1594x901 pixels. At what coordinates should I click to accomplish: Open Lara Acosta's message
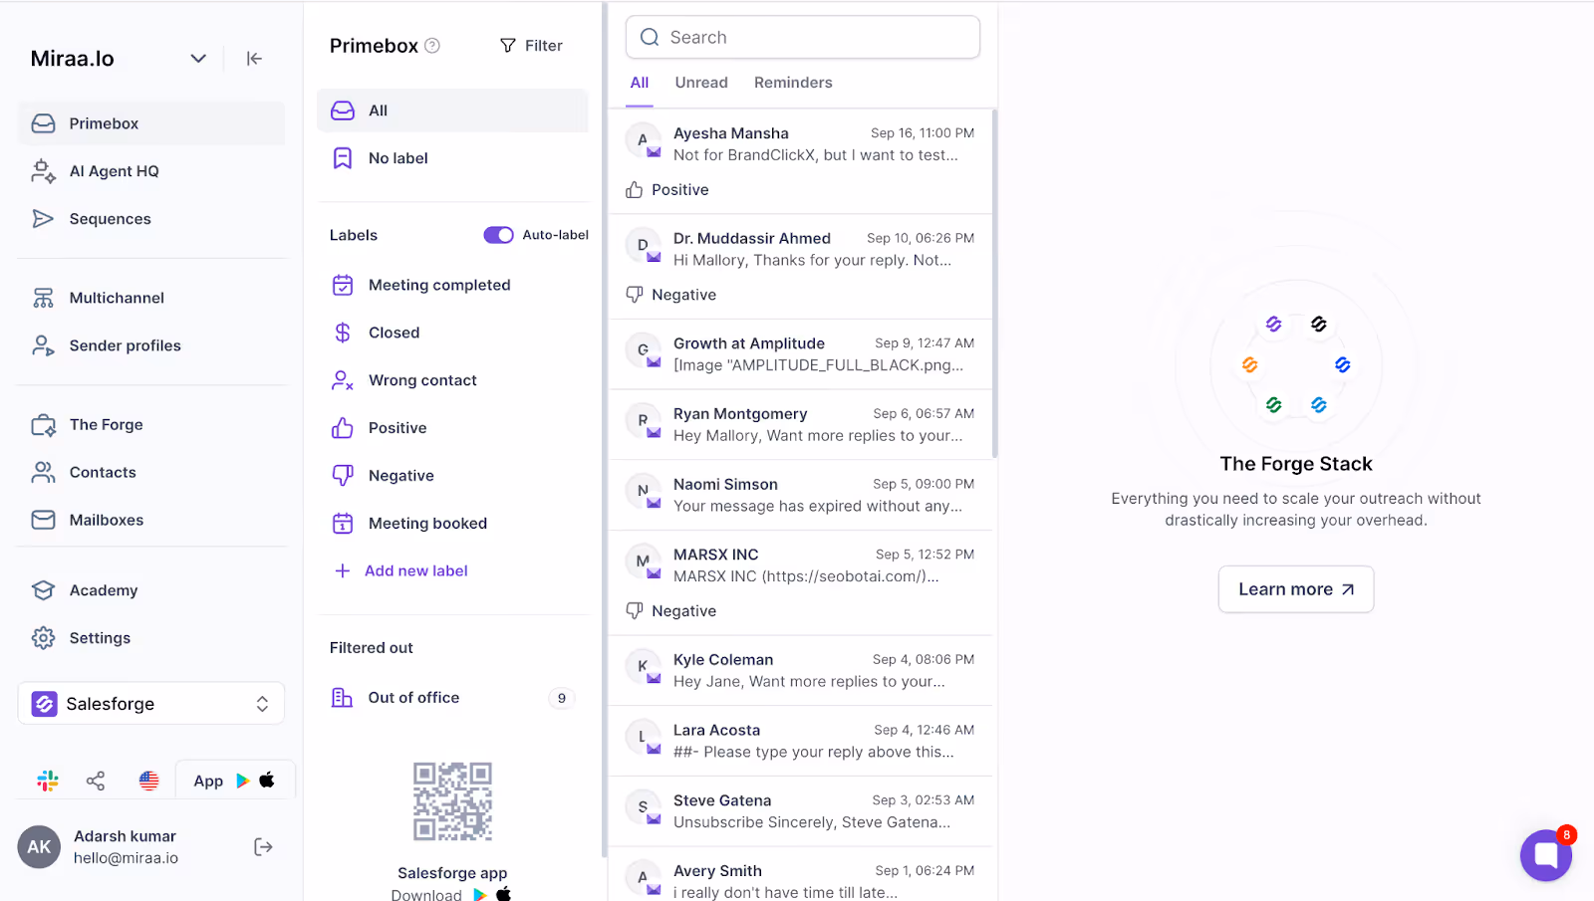click(x=800, y=742)
